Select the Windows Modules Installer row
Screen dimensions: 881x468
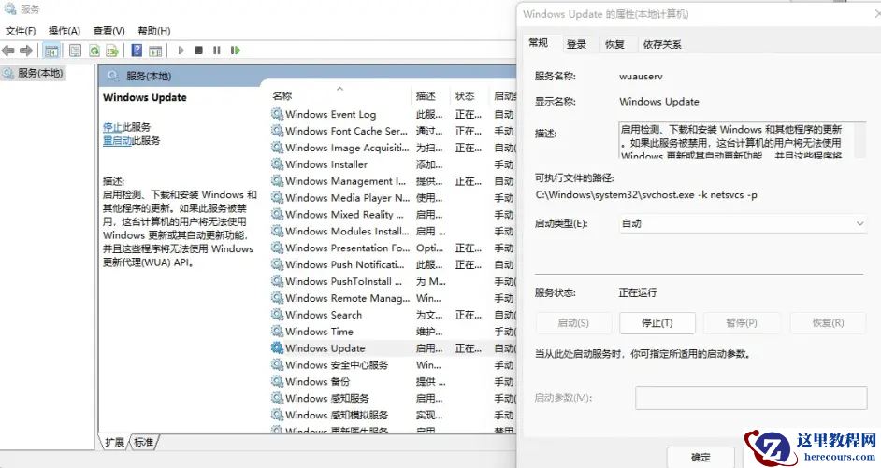click(392, 231)
